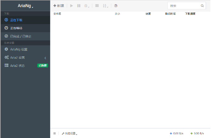Open the Aria2 状态 status page
The height and width of the screenshot is (138, 211).
pos(17,66)
